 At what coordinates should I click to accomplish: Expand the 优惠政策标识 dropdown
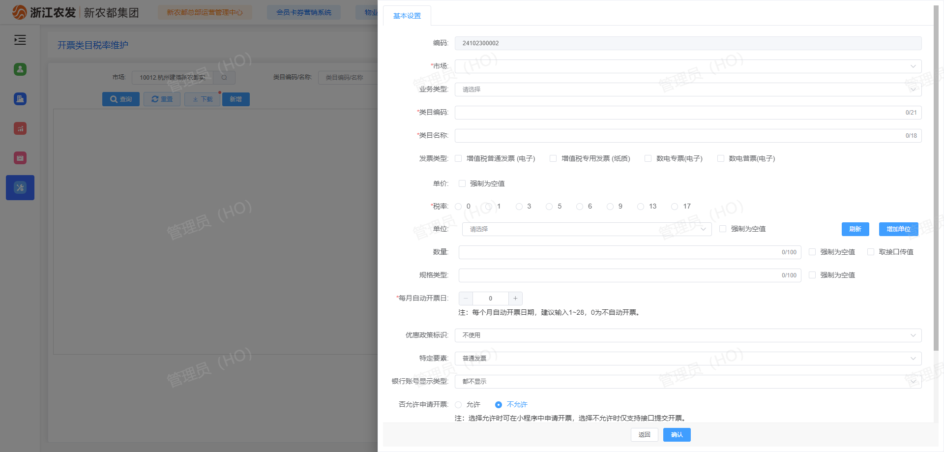(687, 335)
